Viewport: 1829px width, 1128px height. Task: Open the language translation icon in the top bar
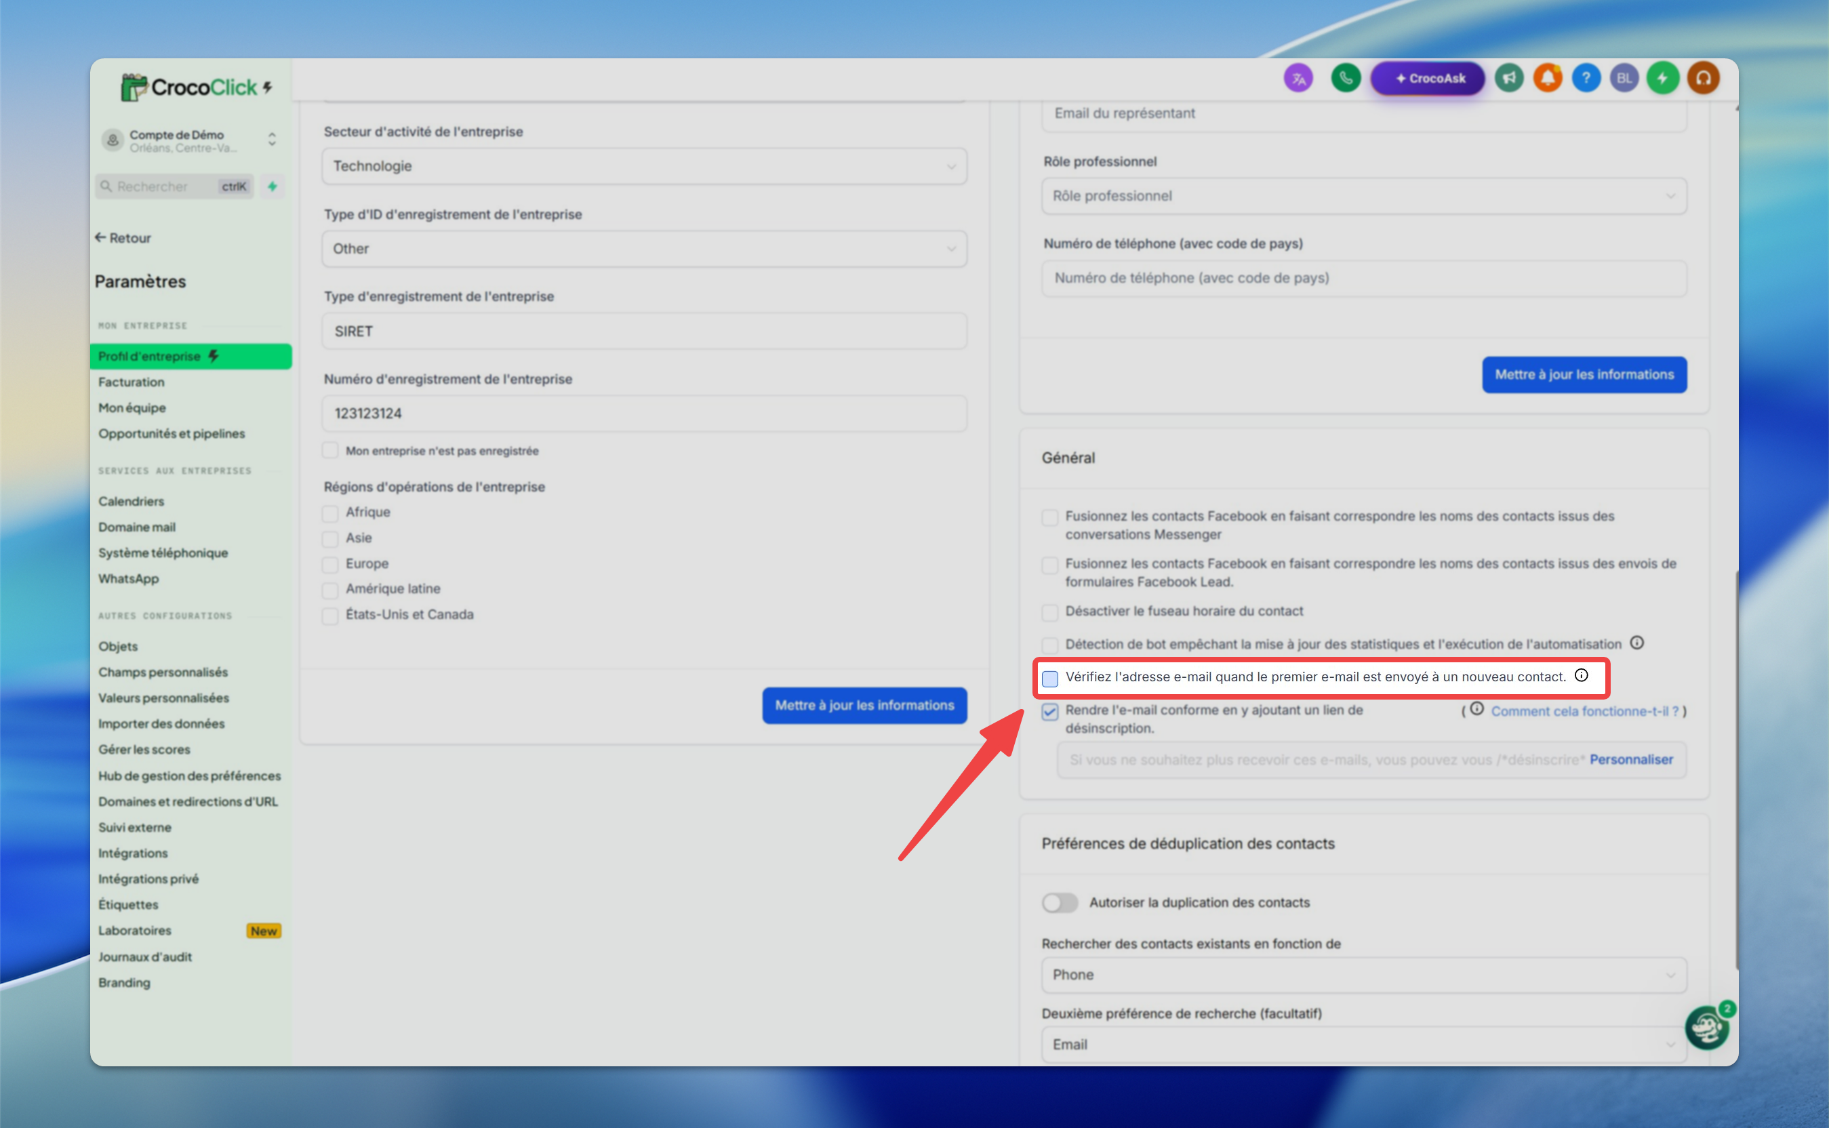[1298, 79]
